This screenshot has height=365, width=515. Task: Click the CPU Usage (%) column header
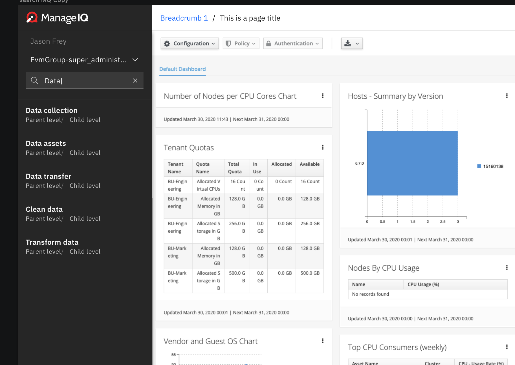(455, 284)
